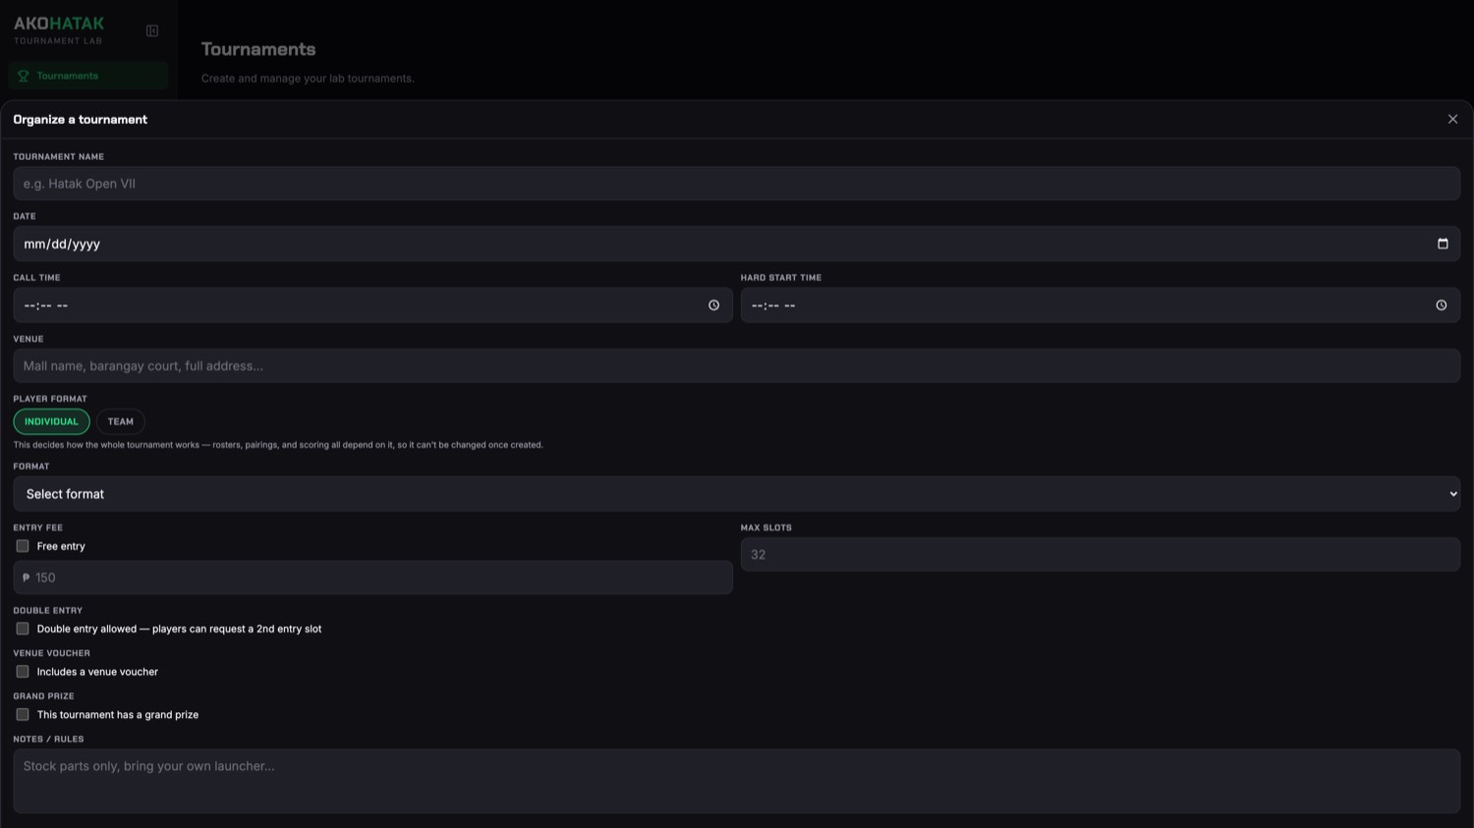The width and height of the screenshot is (1474, 828).
Task: Click the Hard Start Time field
Action: point(1100,305)
